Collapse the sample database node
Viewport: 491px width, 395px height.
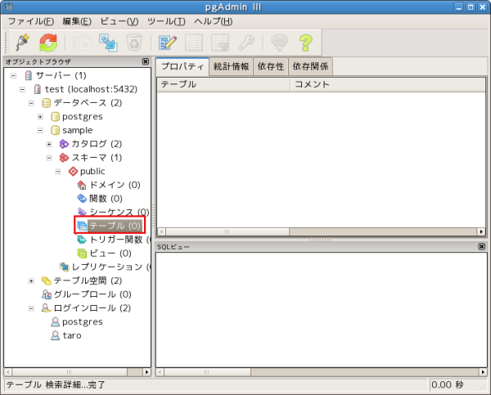[40, 131]
